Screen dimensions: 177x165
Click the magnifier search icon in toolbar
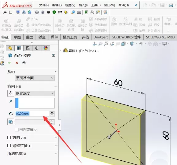[x=73, y=12]
